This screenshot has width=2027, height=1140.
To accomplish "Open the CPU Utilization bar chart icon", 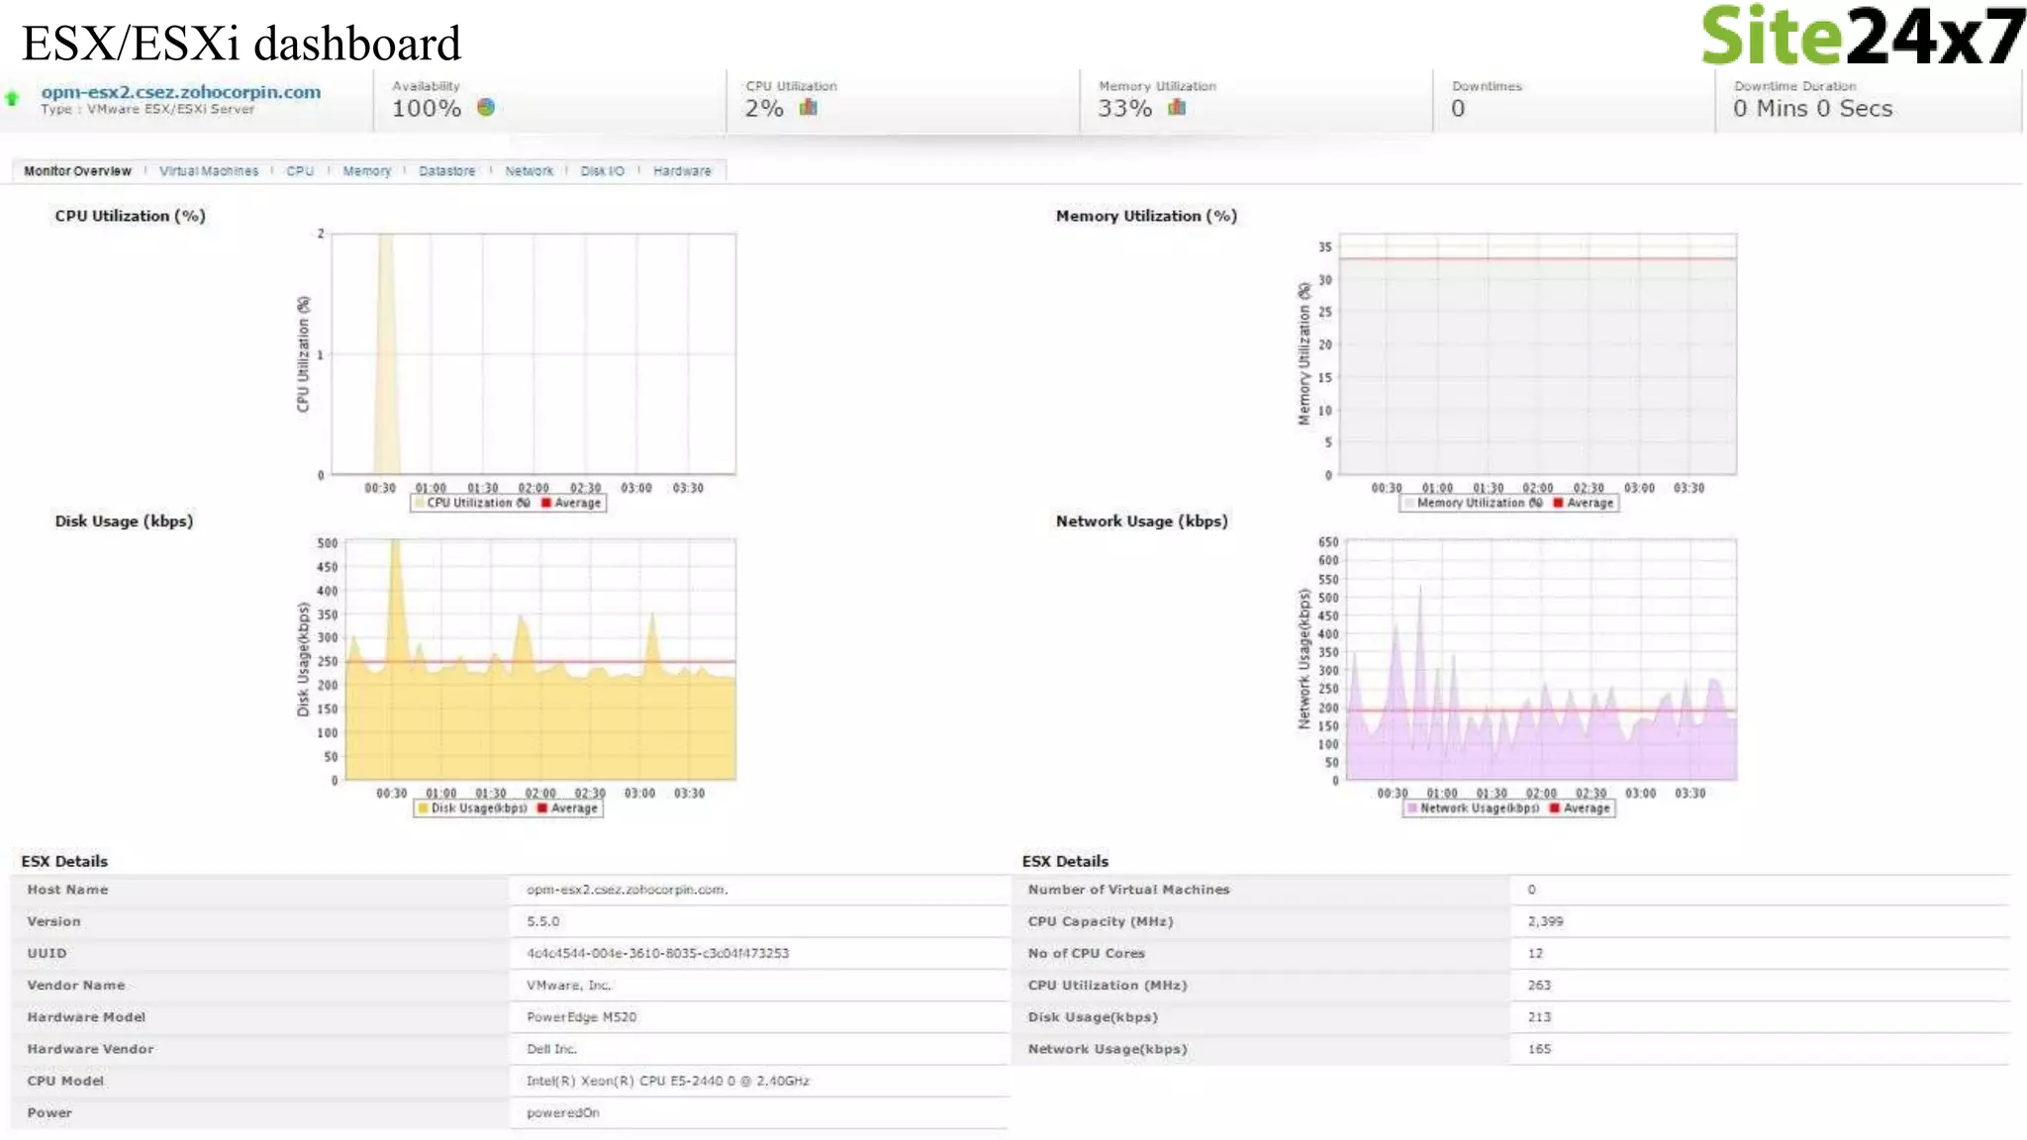I will (x=809, y=107).
